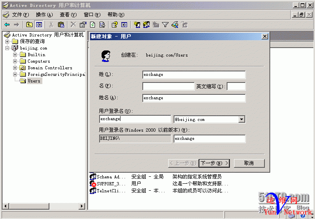
Task: Click the add to group icon
Action: tap(184, 25)
